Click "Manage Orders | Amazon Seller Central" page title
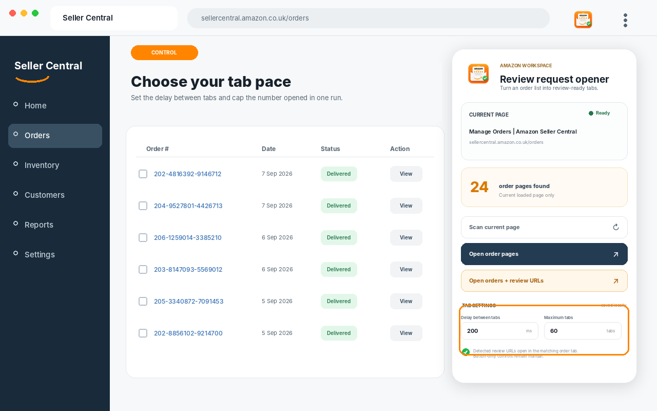Viewport: 657px width, 411px height. tap(523, 132)
